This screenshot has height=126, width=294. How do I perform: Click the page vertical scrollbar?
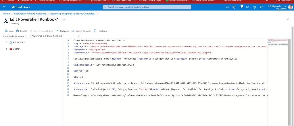(x=293, y=75)
